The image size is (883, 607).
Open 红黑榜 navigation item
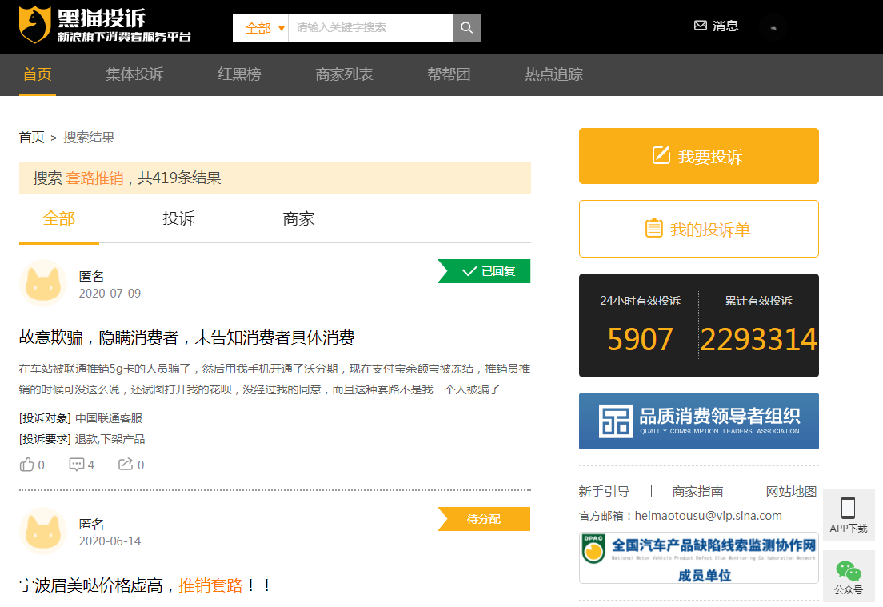pyautogui.click(x=239, y=74)
